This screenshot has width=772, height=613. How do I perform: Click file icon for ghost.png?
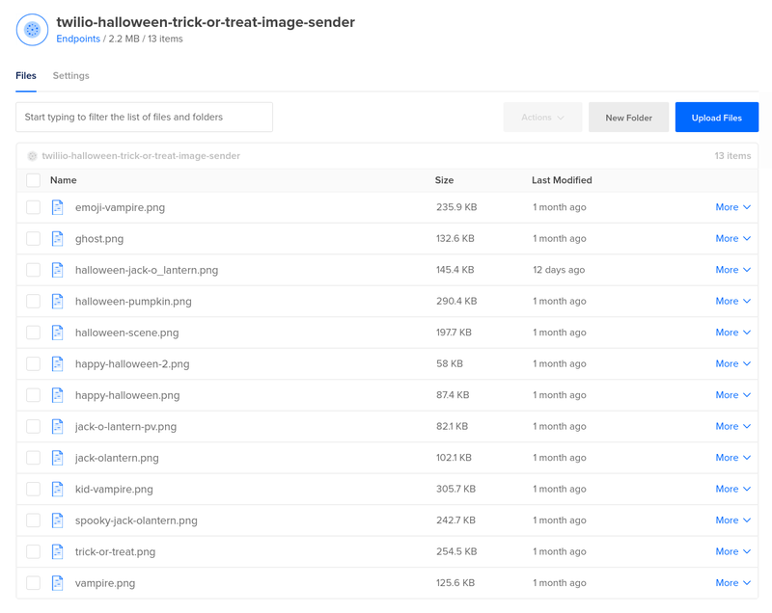pos(58,239)
